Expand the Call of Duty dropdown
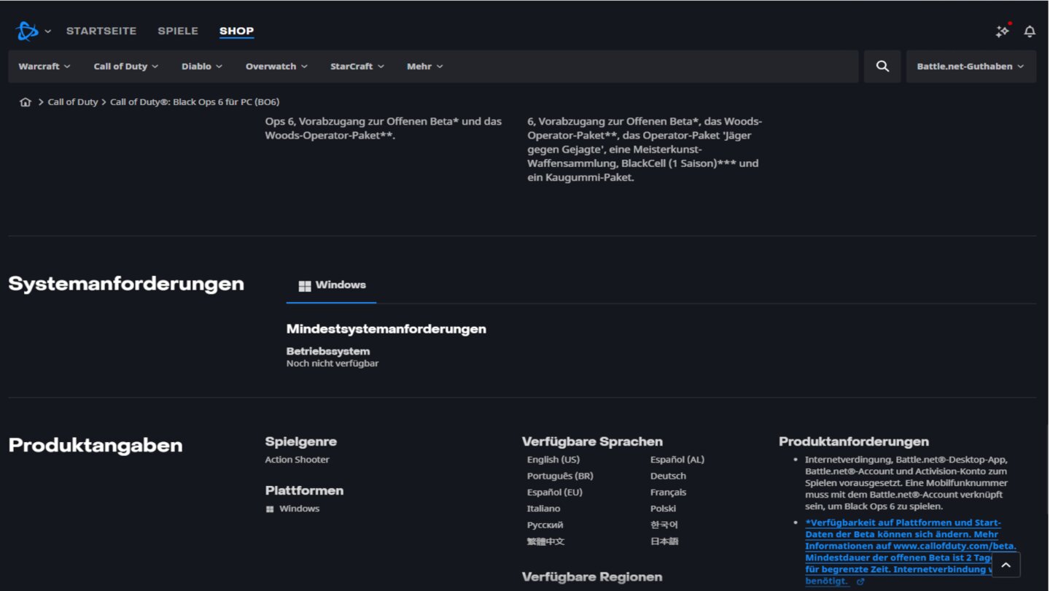Screen dimensions: 1050x591 125,66
